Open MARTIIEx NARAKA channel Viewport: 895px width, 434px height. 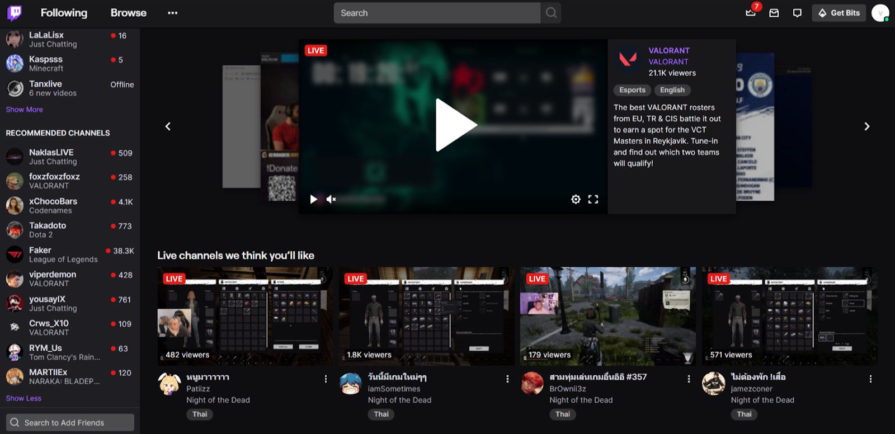pos(70,376)
